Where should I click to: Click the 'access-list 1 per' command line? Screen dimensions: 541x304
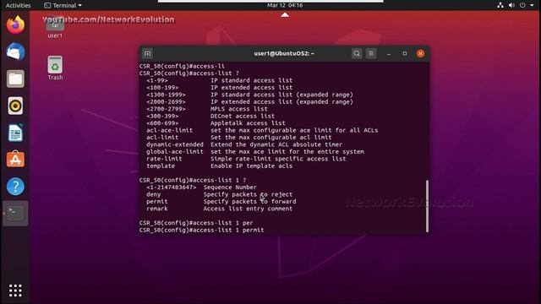point(196,223)
